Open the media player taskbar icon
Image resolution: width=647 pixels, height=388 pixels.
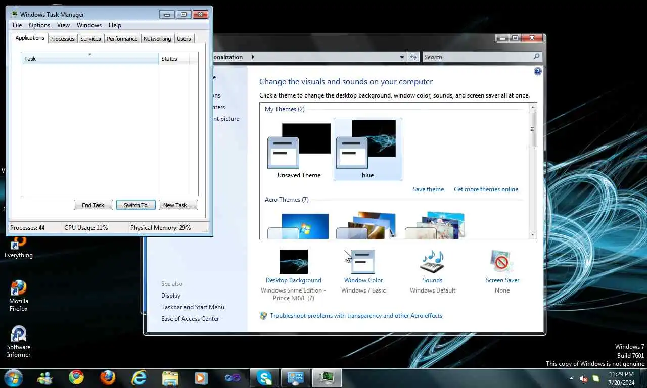pos(201,377)
